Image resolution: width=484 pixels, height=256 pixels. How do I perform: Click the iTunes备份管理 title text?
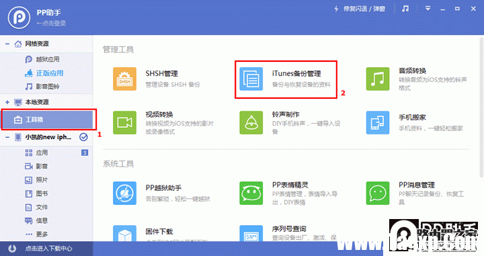[296, 74]
